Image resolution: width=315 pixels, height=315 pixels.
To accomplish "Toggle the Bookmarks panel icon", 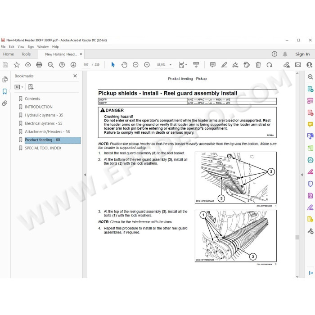I will click(4, 91).
